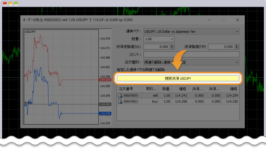Click the 決済逆指値(S/L) value field
This screenshot has width=266, height=149.
click(156, 47)
